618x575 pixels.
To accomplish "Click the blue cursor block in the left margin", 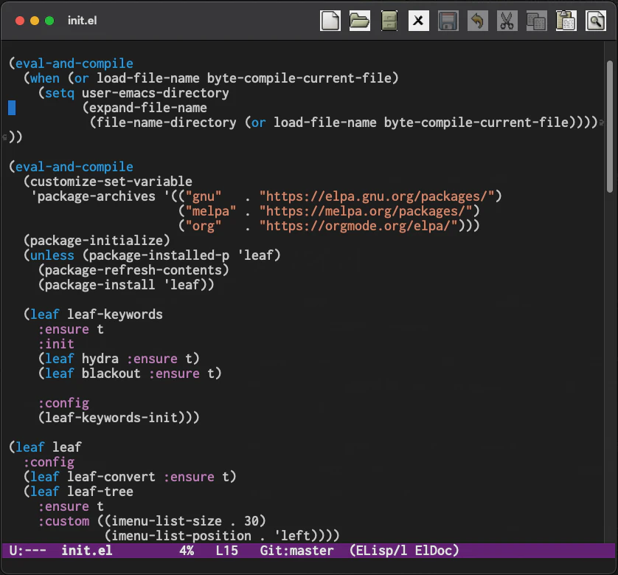I will pos(12,108).
